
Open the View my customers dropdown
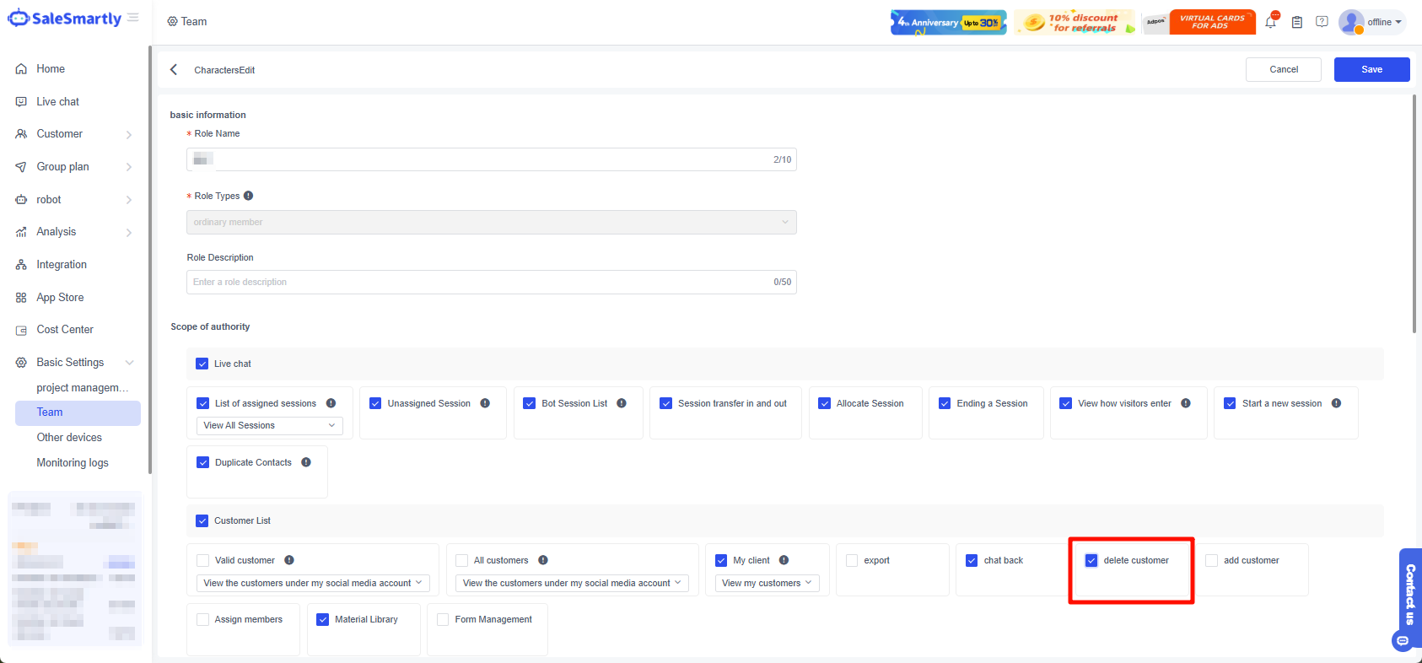click(767, 583)
